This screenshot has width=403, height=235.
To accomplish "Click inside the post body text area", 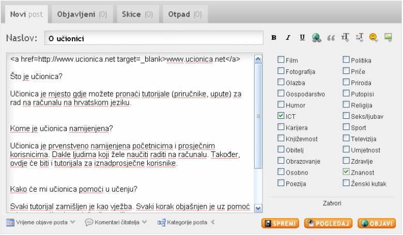I will pos(130,133).
